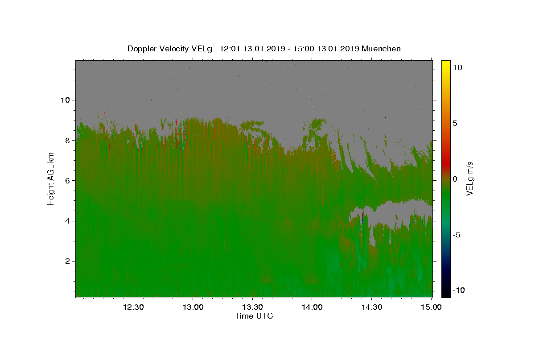Click the 'Height AGL km' axis title
Viewport: 535px width, 357px height.
pos(51,178)
